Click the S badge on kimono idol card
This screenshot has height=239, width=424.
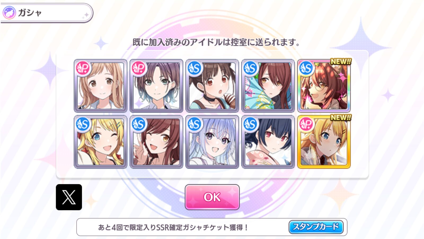[251, 124]
